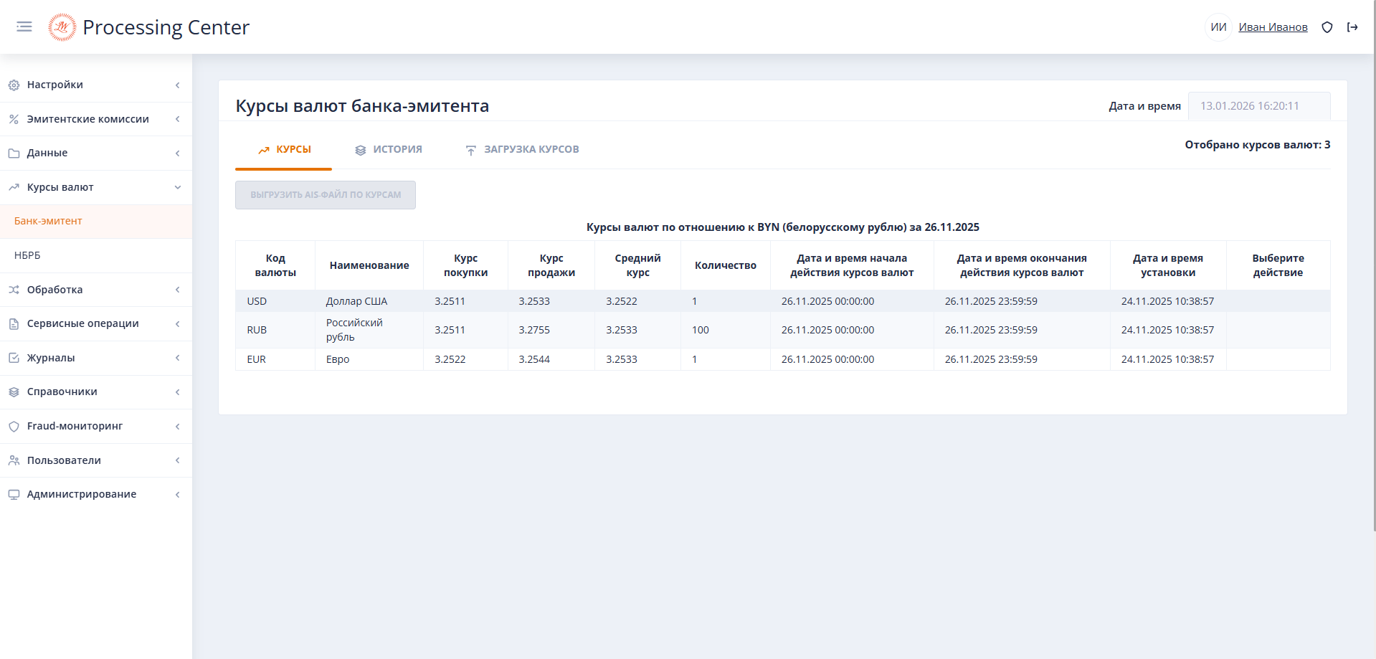The height and width of the screenshot is (659, 1376).
Task: Click the percent icon for Эмитентские комиссии
Action: 14,119
